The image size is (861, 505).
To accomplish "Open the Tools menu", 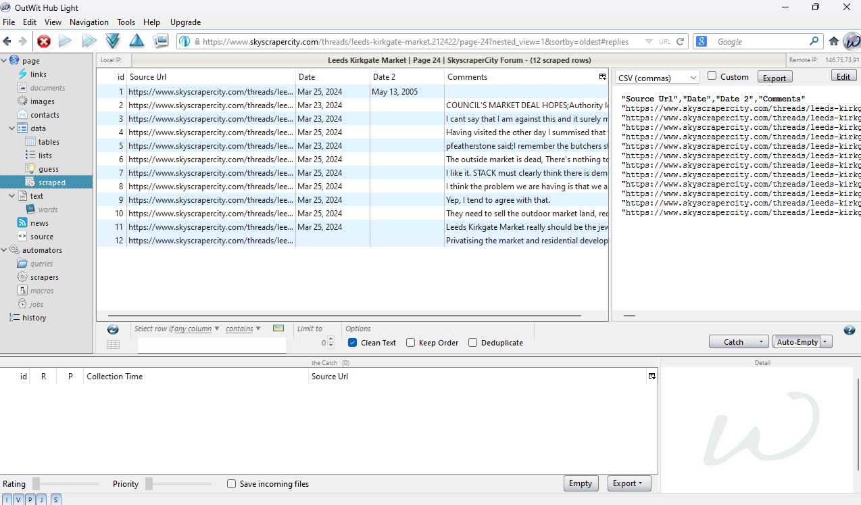I will [126, 22].
